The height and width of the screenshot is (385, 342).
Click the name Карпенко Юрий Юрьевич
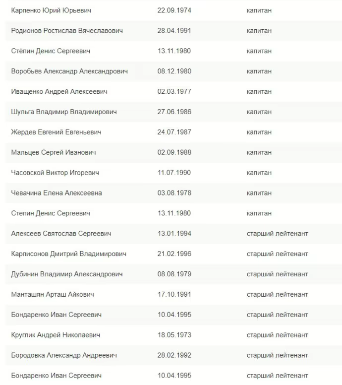tap(51, 10)
